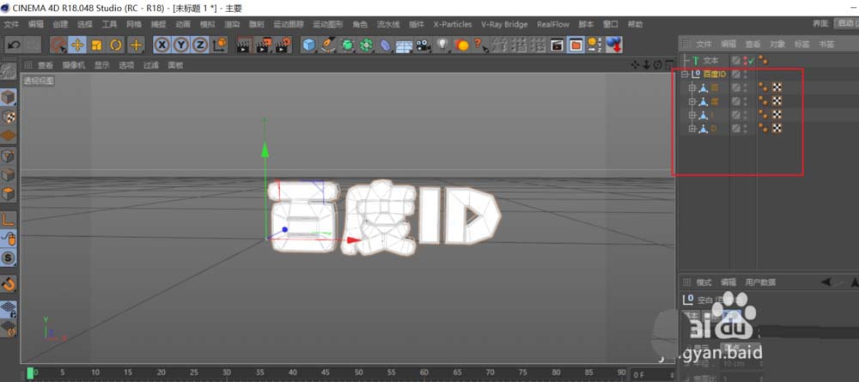Collapse the 百度ID null group

[685, 74]
